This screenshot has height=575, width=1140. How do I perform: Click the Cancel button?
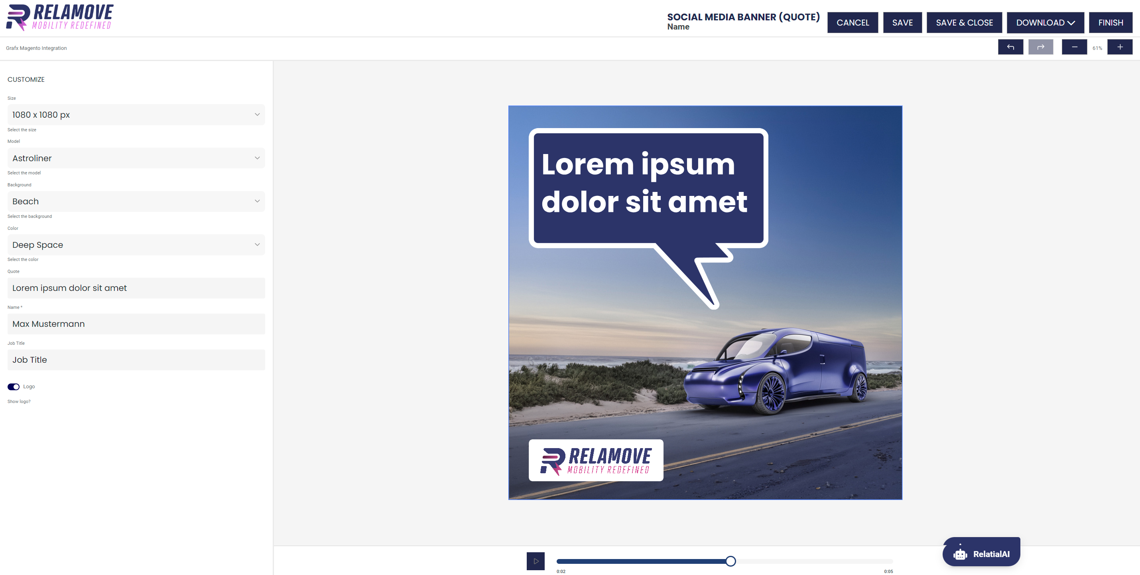pyautogui.click(x=853, y=23)
